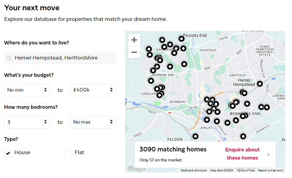Zoom in on the map
Image resolution: width=292 pixels, height=178 pixels.
[x=134, y=40]
